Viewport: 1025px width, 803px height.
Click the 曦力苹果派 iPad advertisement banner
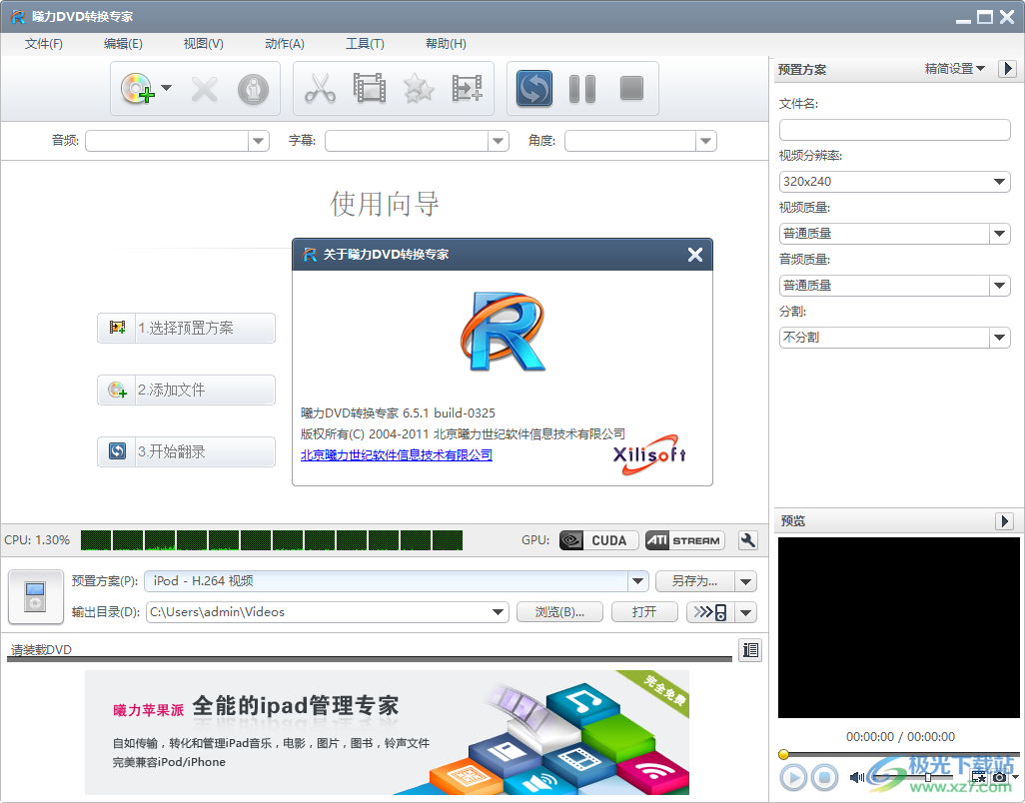tap(387, 732)
